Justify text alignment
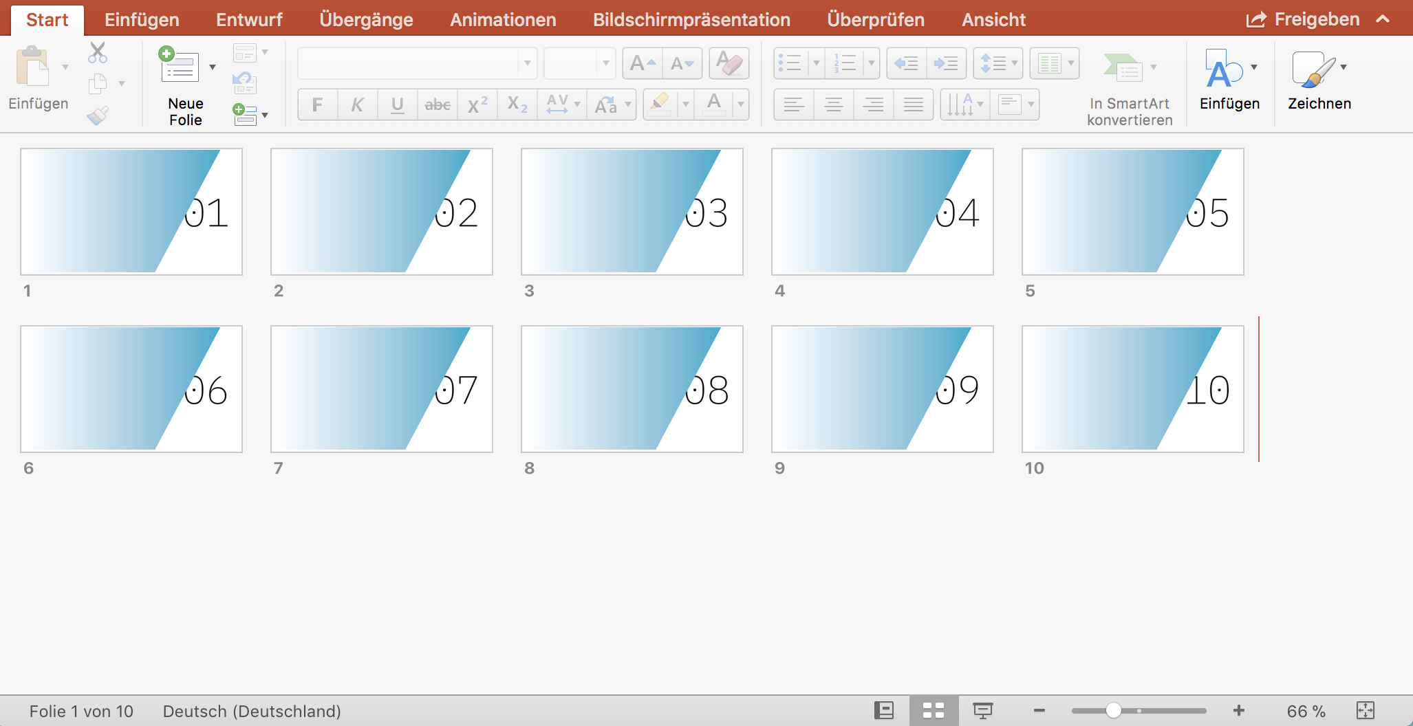Viewport: 1413px width, 726px height. (x=914, y=105)
